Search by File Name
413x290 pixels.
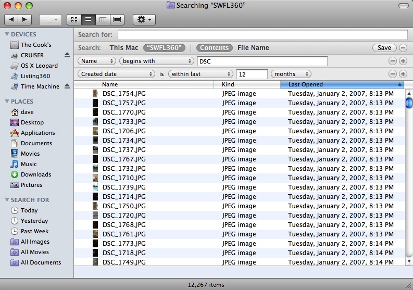click(253, 48)
